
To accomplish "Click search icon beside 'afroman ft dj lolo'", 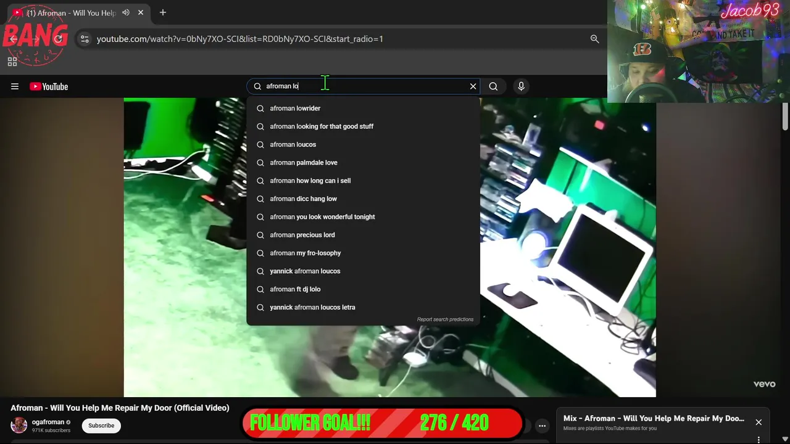I will point(260,289).
